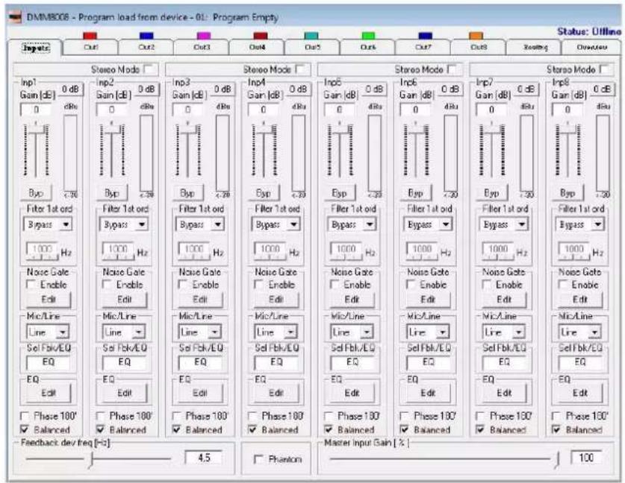Viewport: 625px width, 483px height.
Task: Enable Stereo Mode for Inp3 and Inp4
Action: 300,69
